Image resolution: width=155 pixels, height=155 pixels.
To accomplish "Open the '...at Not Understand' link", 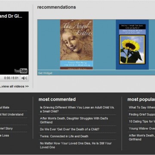I will point(12,115).
